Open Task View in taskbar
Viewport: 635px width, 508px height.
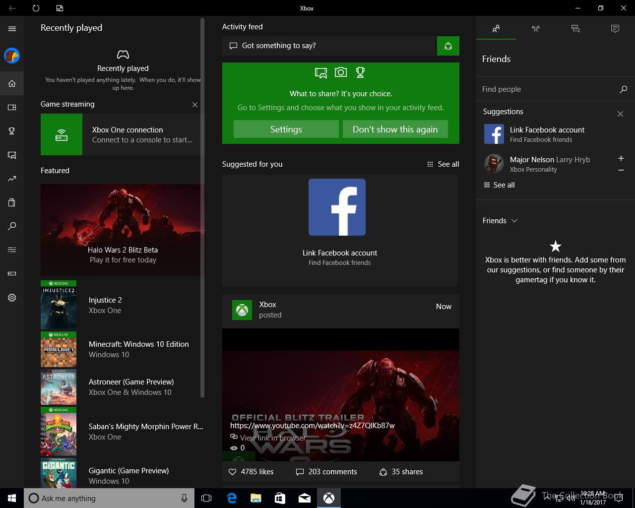pos(206,498)
